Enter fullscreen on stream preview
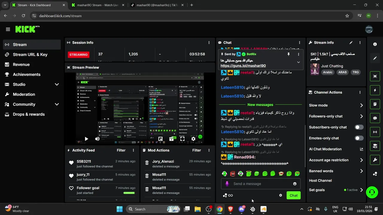Image resolution: width=383 pixels, height=215 pixels. point(182,139)
